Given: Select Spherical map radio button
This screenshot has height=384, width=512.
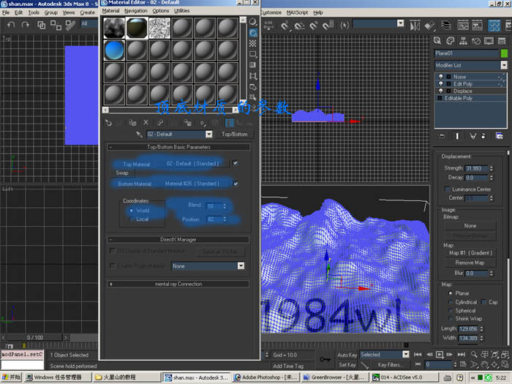Looking at the screenshot, I should click(451, 311).
